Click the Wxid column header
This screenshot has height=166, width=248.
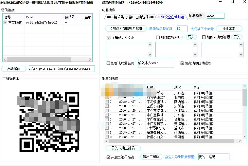[x=44, y=17]
